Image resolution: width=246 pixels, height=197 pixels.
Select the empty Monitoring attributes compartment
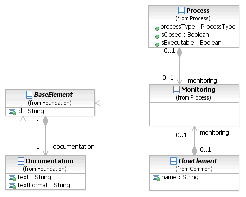tap(194, 114)
